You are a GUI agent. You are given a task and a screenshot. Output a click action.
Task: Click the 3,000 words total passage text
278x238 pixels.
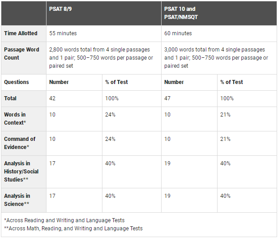click(x=216, y=58)
